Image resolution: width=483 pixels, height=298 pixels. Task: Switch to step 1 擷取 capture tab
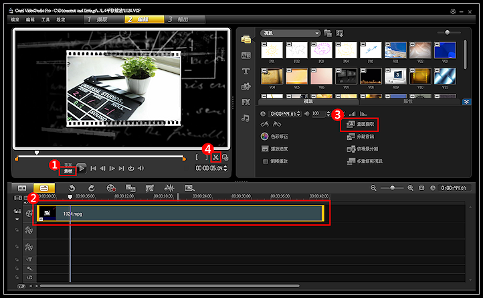click(x=104, y=19)
